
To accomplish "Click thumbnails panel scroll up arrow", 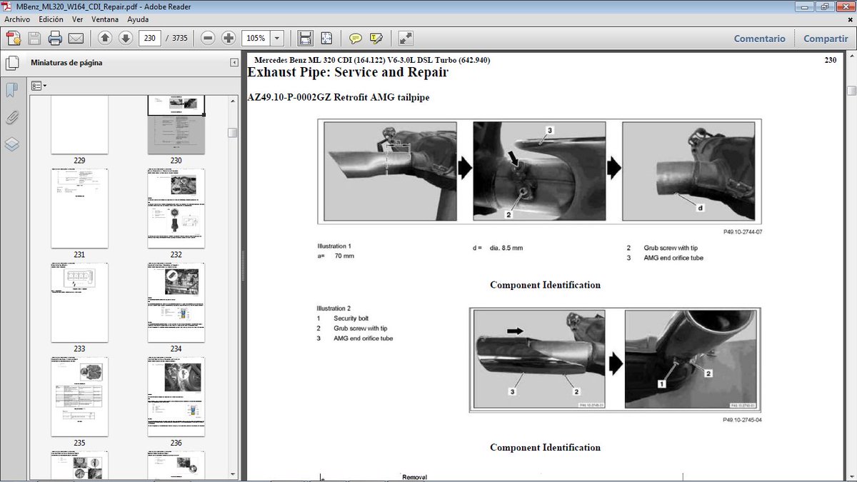I will click(233, 101).
